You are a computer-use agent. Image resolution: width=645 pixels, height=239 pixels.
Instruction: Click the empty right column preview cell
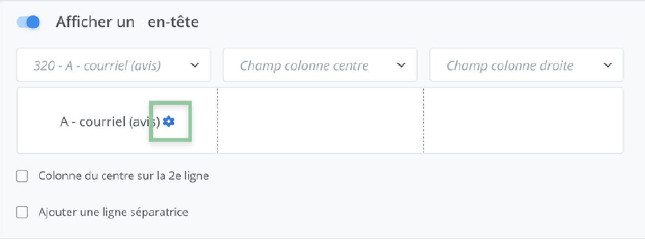523,121
